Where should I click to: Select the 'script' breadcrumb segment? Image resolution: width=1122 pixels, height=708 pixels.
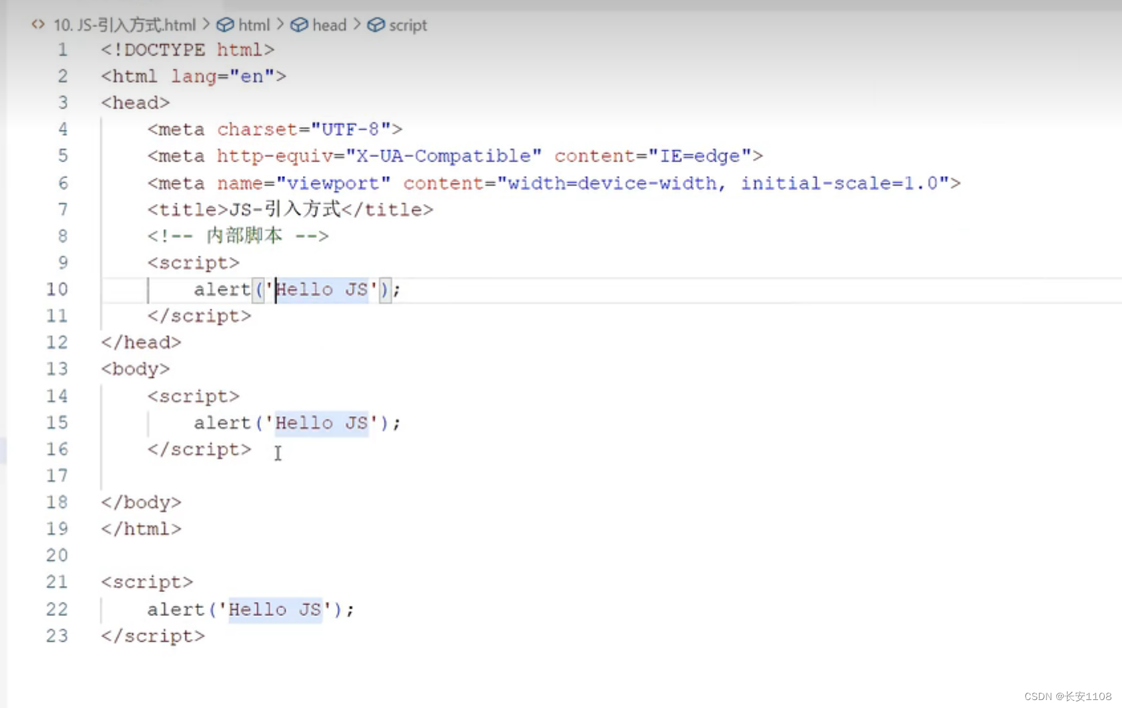[408, 25]
